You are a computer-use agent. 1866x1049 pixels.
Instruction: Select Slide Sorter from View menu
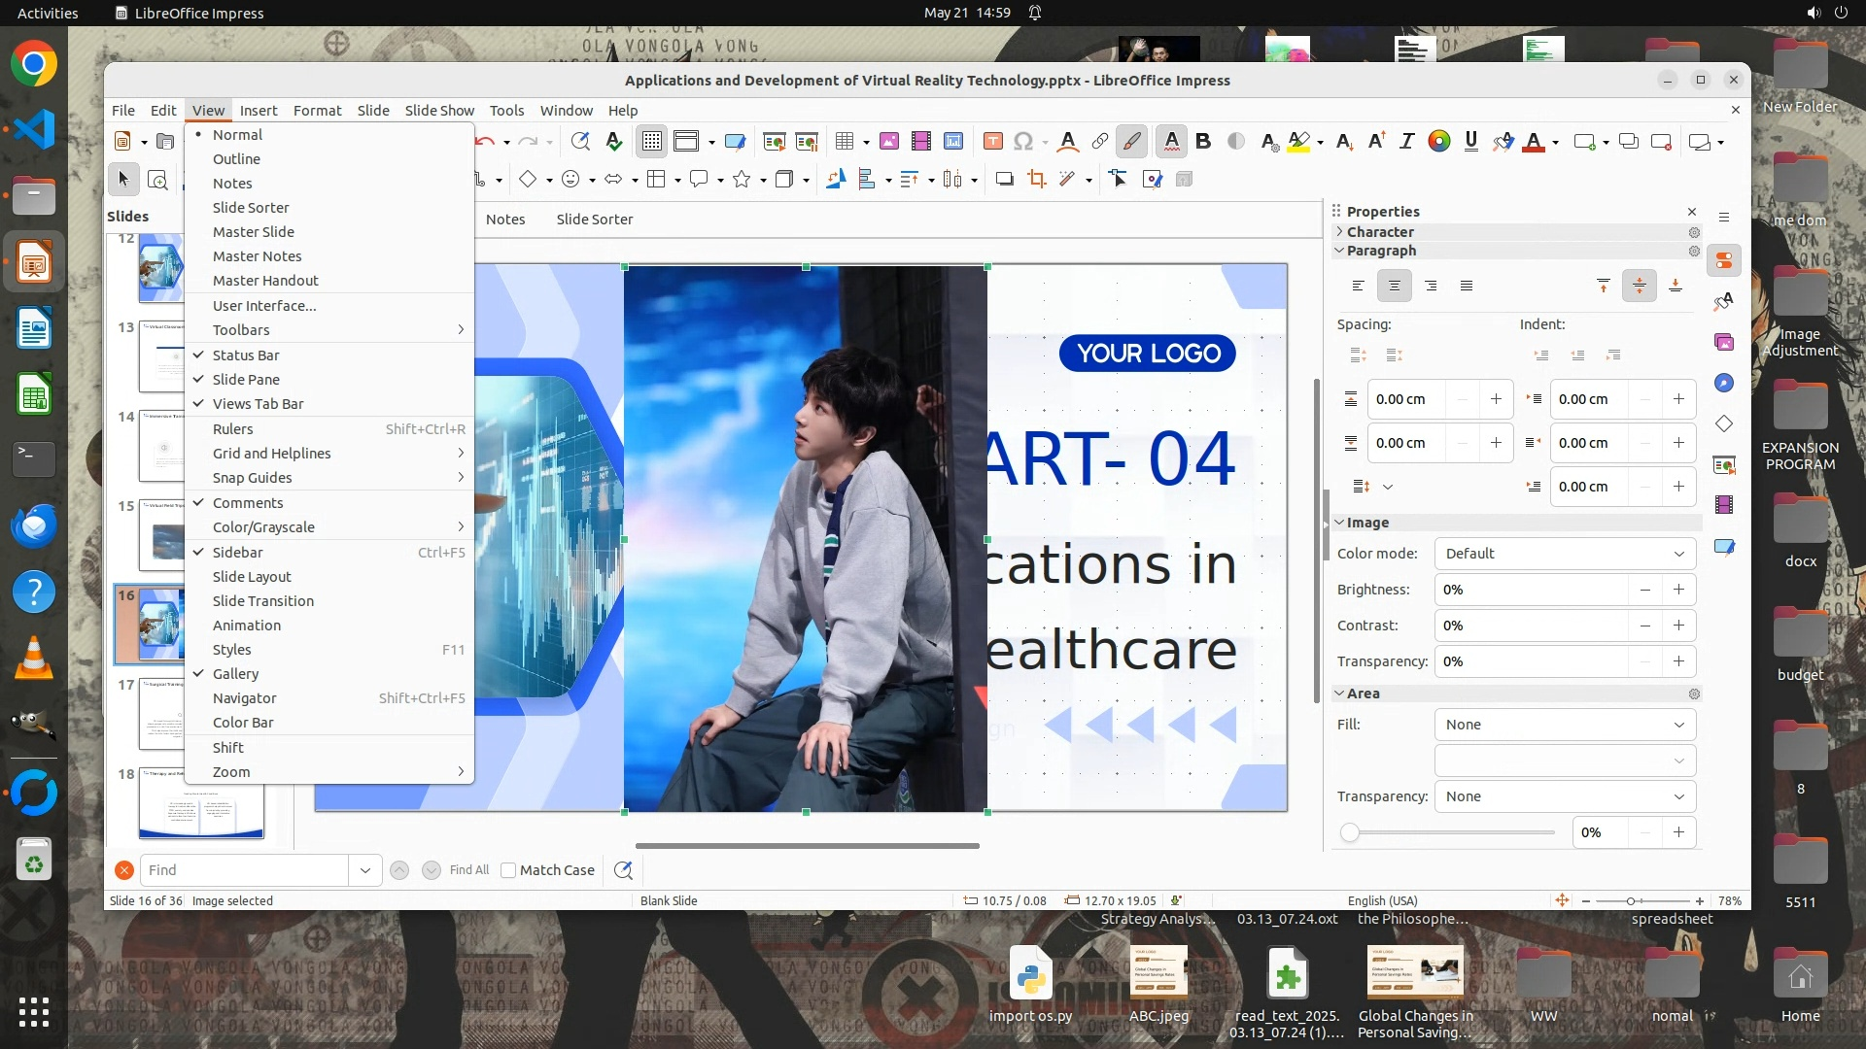tap(251, 208)
